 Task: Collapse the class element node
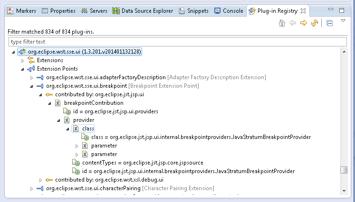tap(67, 129)
